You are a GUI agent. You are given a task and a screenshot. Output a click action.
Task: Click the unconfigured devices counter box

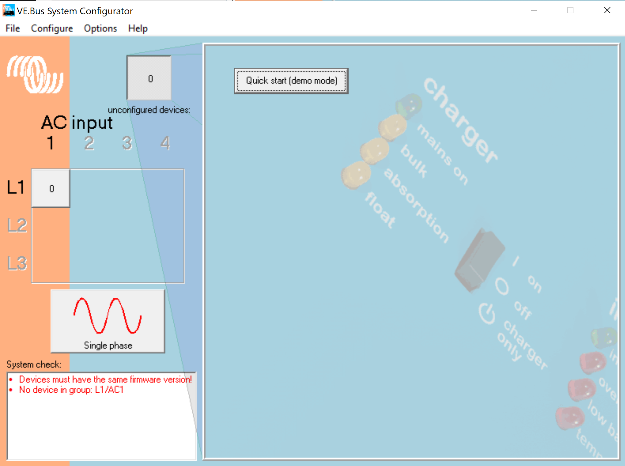149,78
